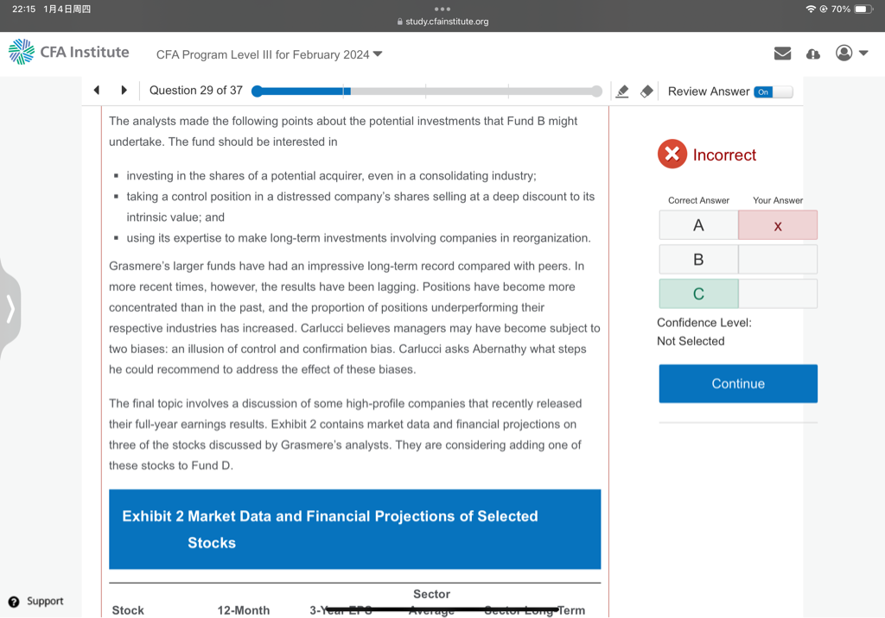Open the Support help link
Screen dimensions: 885x618
tap(36, 602)
